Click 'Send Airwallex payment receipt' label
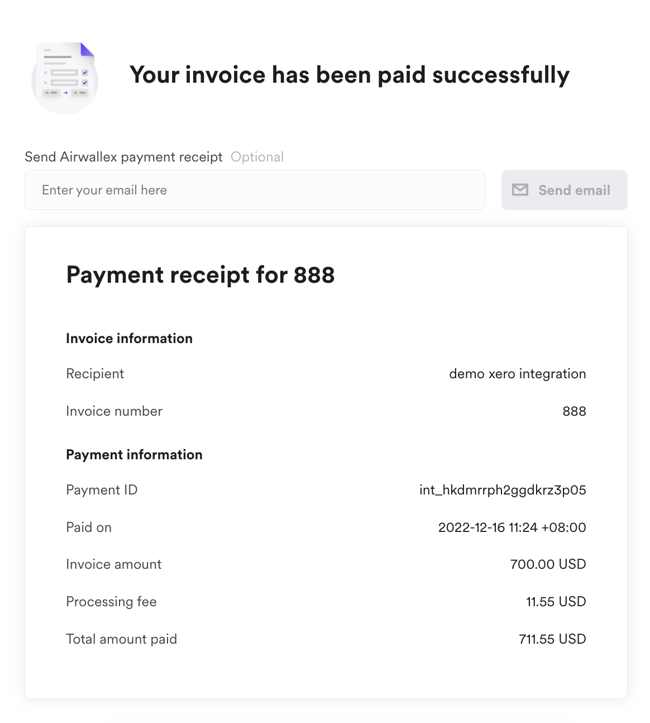Image resolution: width=650 pixels, height=723 pixels. click(123, 157)
